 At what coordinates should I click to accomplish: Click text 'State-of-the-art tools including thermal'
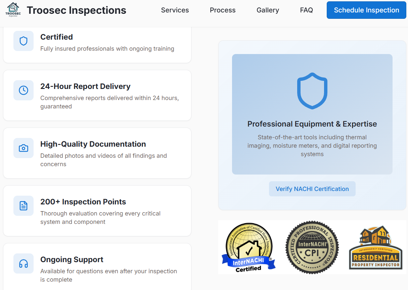[312, 137]
